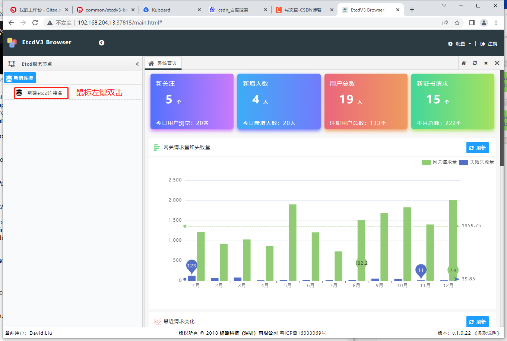Viewport: 507px width, 341px height.
Task: Open the 新增人数 stat card
Action: point(279,101)
